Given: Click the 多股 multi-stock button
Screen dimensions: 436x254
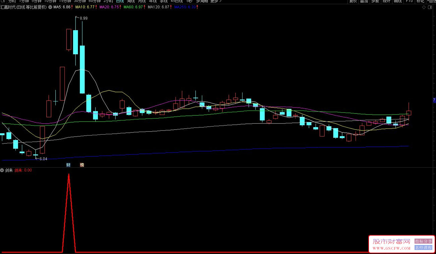Looking at the screenshot, I should 375,1.
